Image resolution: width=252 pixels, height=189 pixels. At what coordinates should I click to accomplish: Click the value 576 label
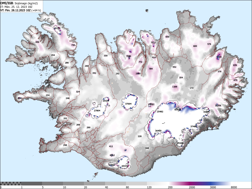click(209, 44)
